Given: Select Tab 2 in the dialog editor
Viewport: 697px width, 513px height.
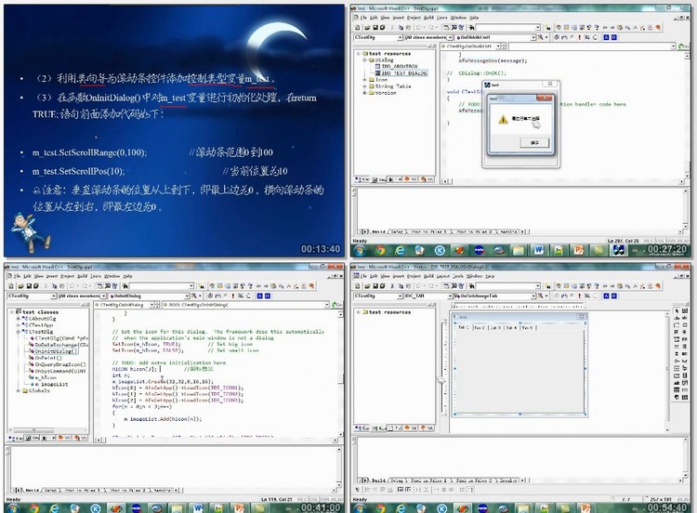Looking at the screenshot, I should click(x=480, y=327).
